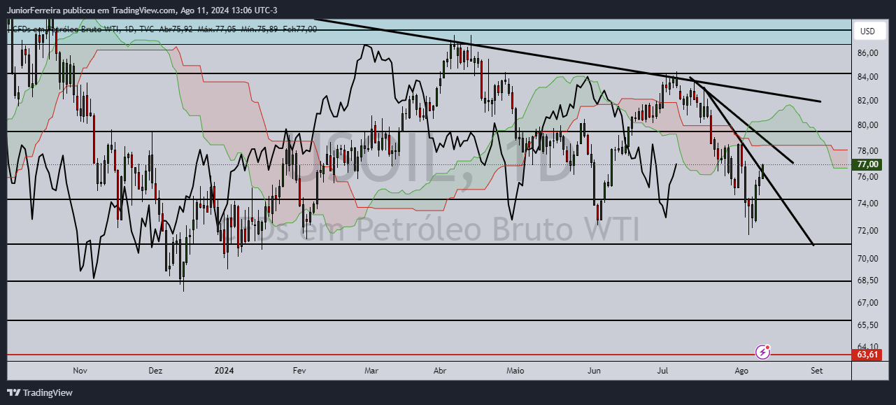The width and height of the screenshot is (896, 405).
Task: Click the Mar label on time axis
Action: click(371, 371)
